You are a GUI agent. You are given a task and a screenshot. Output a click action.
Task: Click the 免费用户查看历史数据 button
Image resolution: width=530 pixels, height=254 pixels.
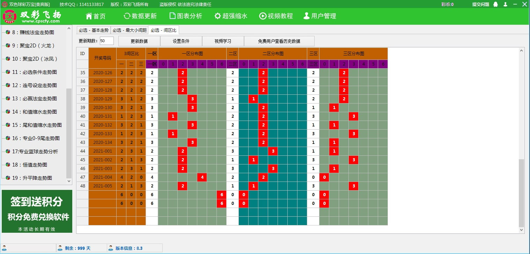pyautogui.click(x=279, y=41)
